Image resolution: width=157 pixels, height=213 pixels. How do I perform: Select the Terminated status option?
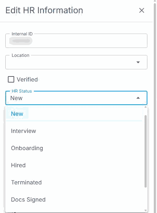click(x=74, y=182)
